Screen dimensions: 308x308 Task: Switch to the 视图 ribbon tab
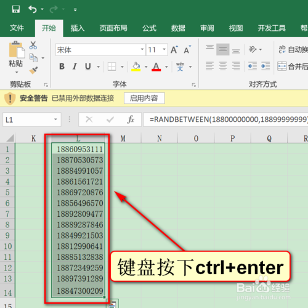coord(236,28)
